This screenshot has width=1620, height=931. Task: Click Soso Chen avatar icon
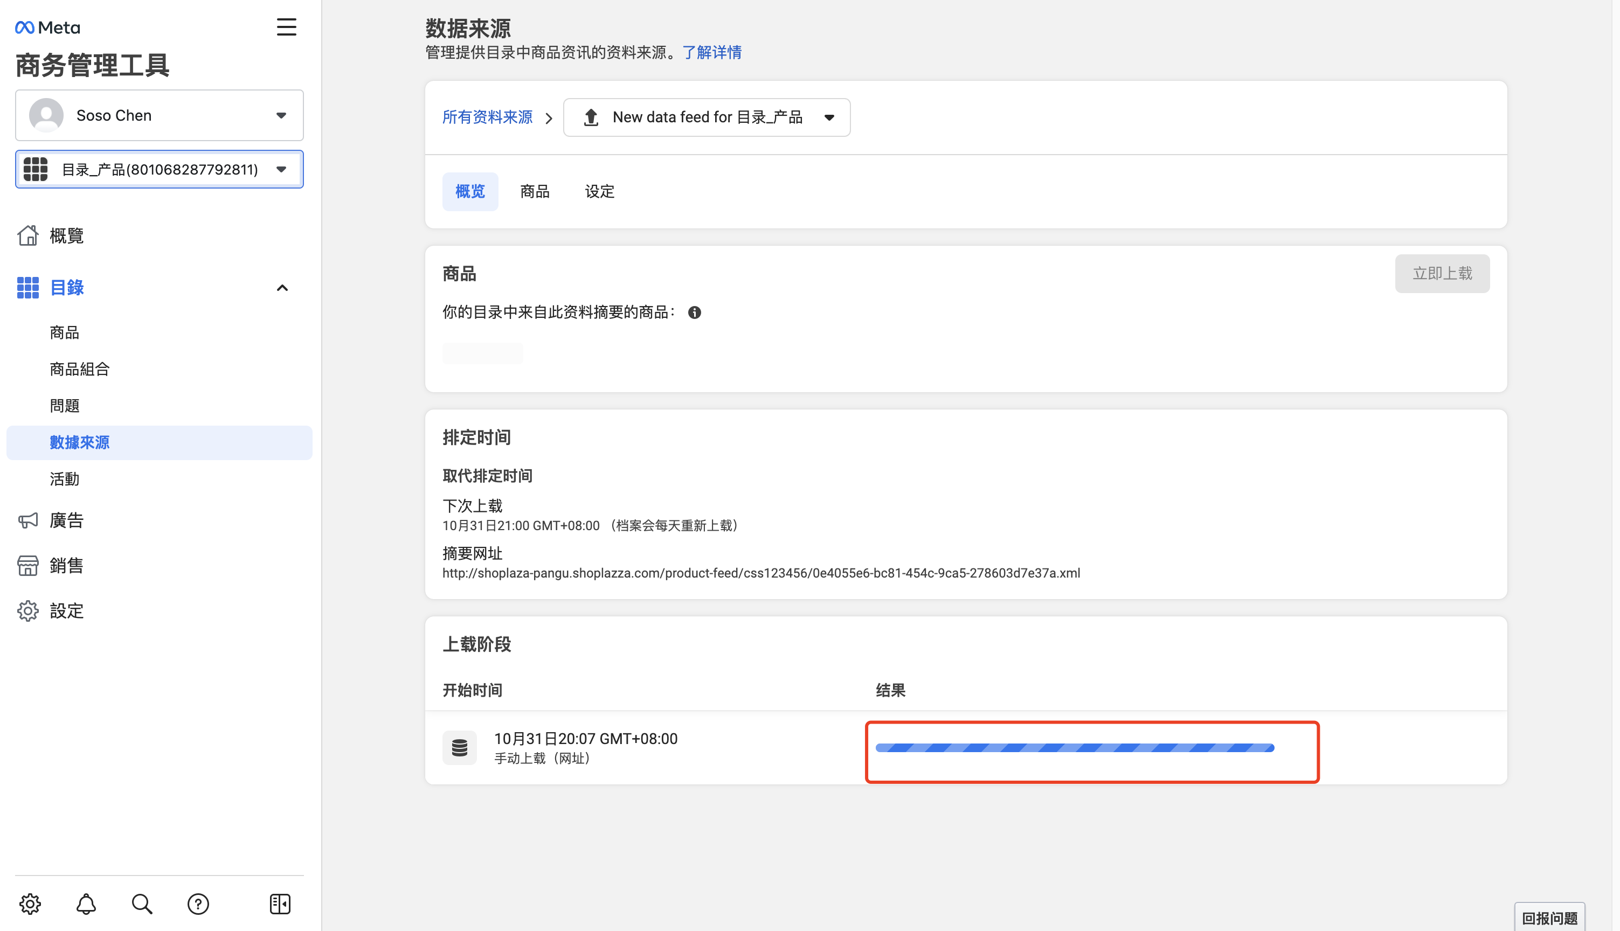click(46, 115)
